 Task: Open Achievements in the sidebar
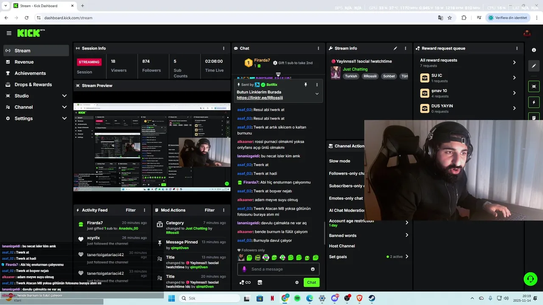[x=36, y=73]
